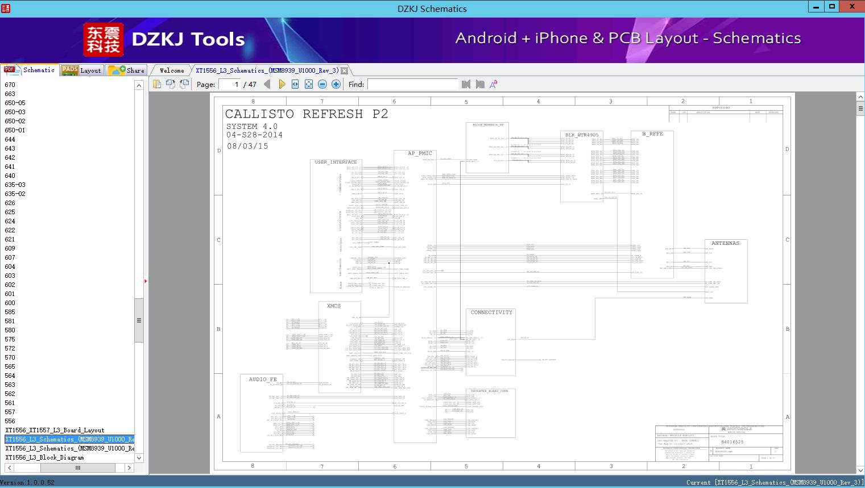
Task: Collapse the sidebar using the red arrow
Action: tap(146, 281)
